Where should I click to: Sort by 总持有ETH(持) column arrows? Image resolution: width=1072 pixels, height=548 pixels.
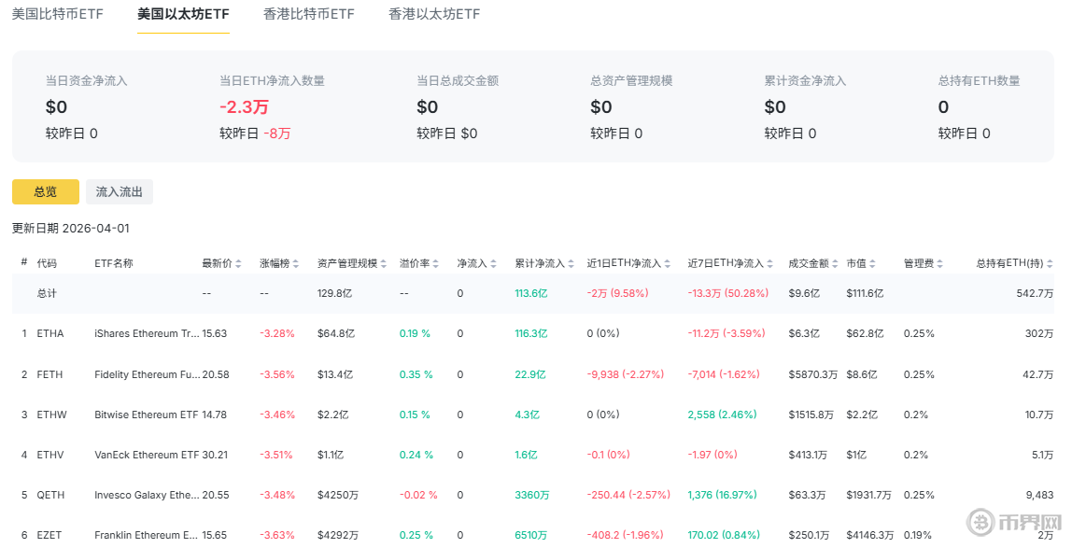[1050, 264]
